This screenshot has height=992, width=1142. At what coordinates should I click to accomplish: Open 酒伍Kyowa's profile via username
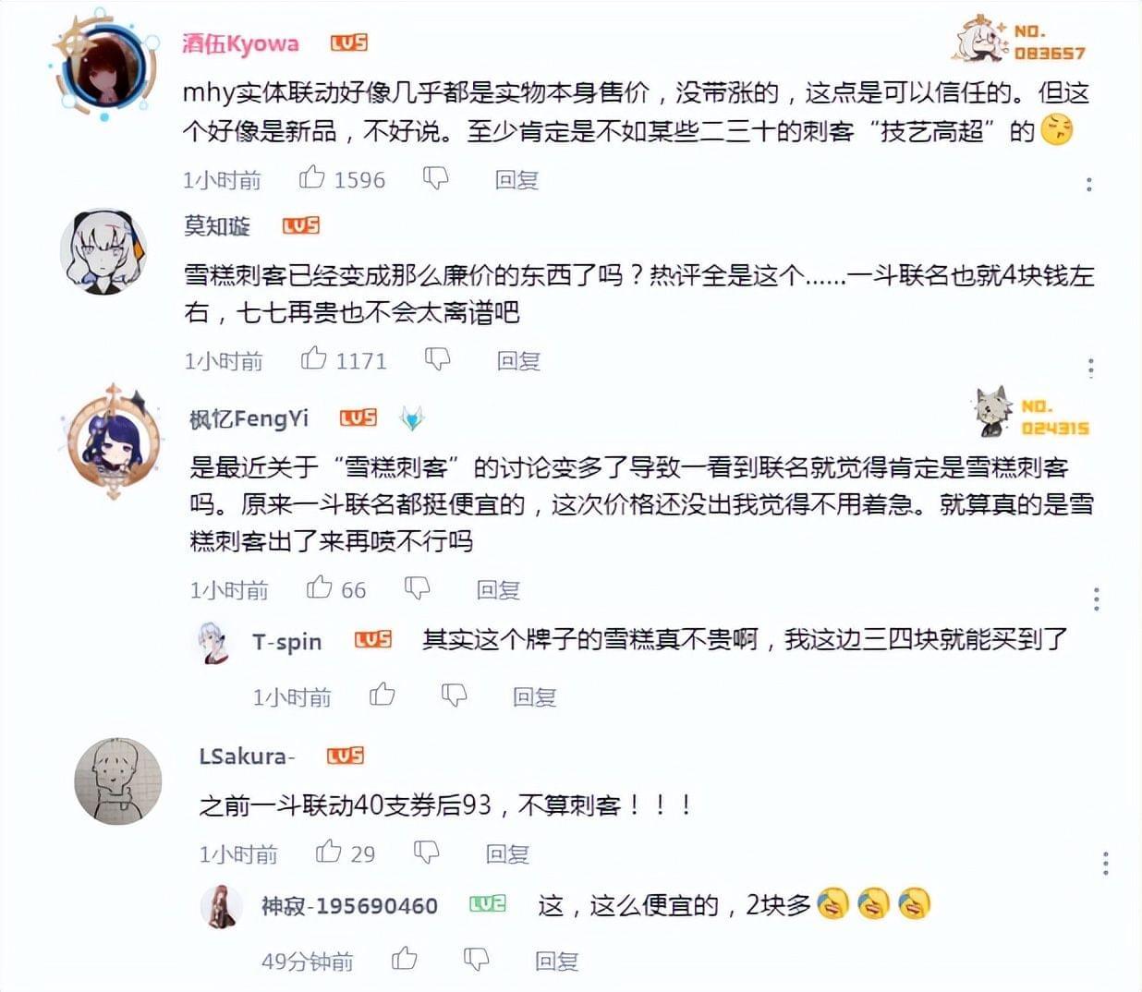(x=240, y=43)
